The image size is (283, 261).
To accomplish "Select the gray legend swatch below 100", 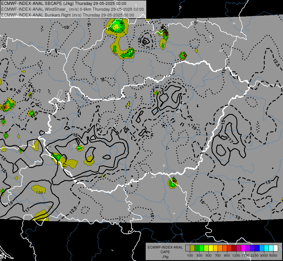I will (188, 248).
